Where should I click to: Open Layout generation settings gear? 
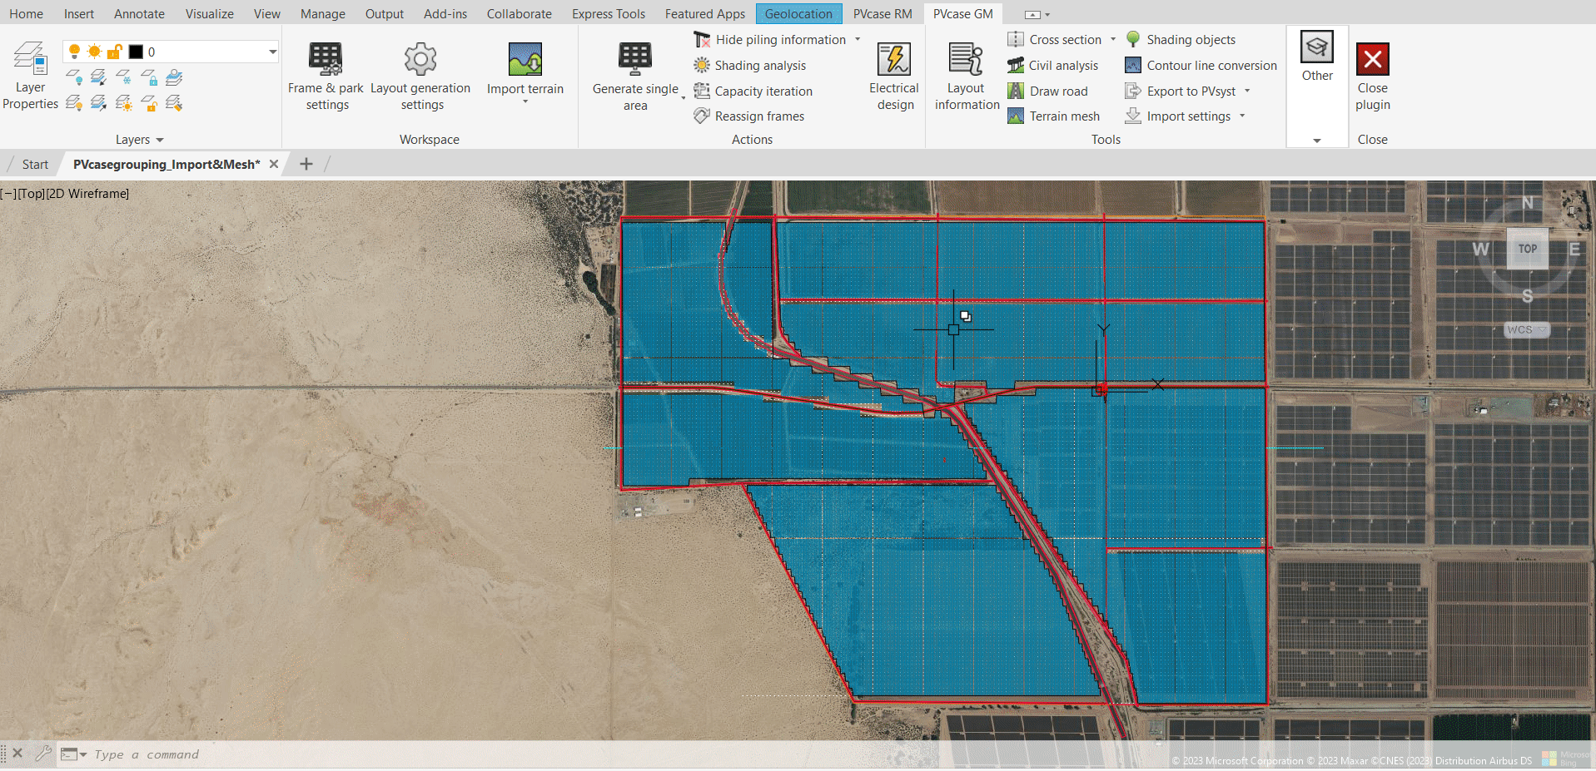(x=420, y=60)
